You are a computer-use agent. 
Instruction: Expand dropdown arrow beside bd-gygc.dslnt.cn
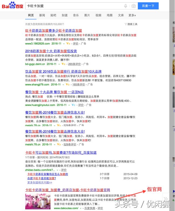[x=59, y=64]
